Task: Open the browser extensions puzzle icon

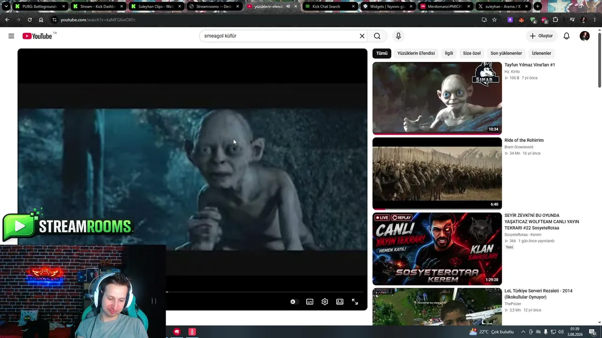Action: click(x=555, y=20)
